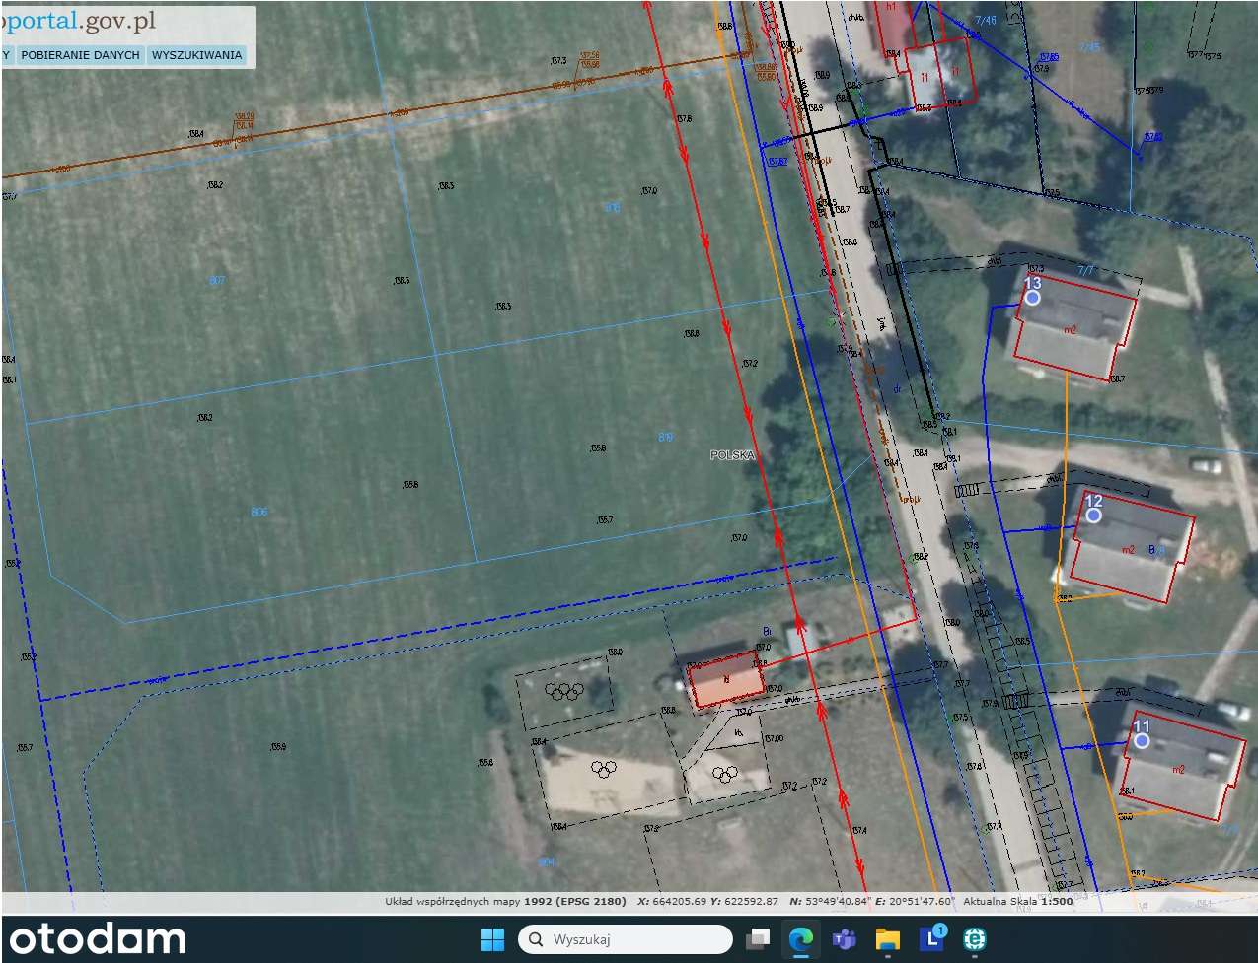Open the WYSZUKIWANIA menu
The image size is (1258, 963).
196,55
